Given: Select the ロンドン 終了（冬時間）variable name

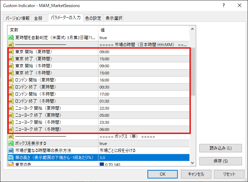Looking at the screenshot, I should (x=35, y=101).
